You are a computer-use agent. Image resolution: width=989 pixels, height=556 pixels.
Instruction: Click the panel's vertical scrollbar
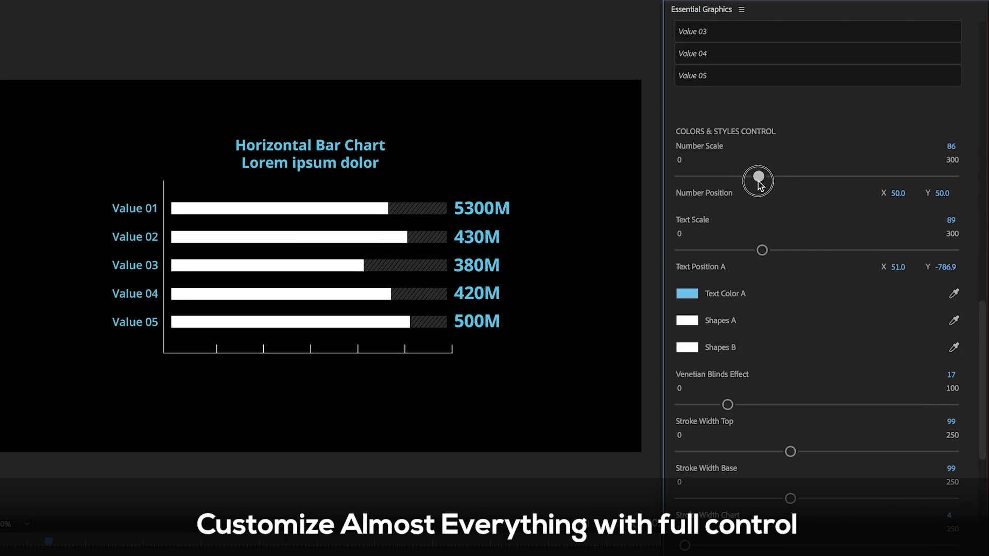pos(982,380)
